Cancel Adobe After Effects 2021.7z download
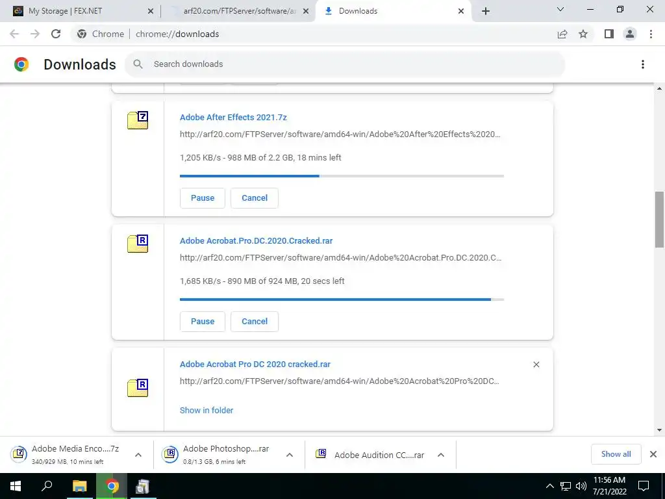The width and height of the screenshot is (665, 499). pos(255,198)
